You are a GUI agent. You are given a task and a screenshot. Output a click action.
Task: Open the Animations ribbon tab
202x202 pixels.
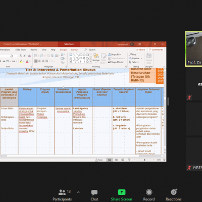[5, 49]
